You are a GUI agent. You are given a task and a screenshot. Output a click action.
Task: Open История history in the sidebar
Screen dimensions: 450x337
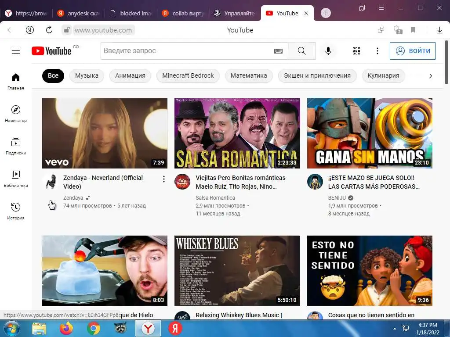(x=16, y=211)
